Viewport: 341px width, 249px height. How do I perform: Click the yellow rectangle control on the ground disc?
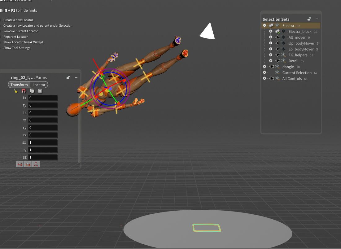(207, 228)
